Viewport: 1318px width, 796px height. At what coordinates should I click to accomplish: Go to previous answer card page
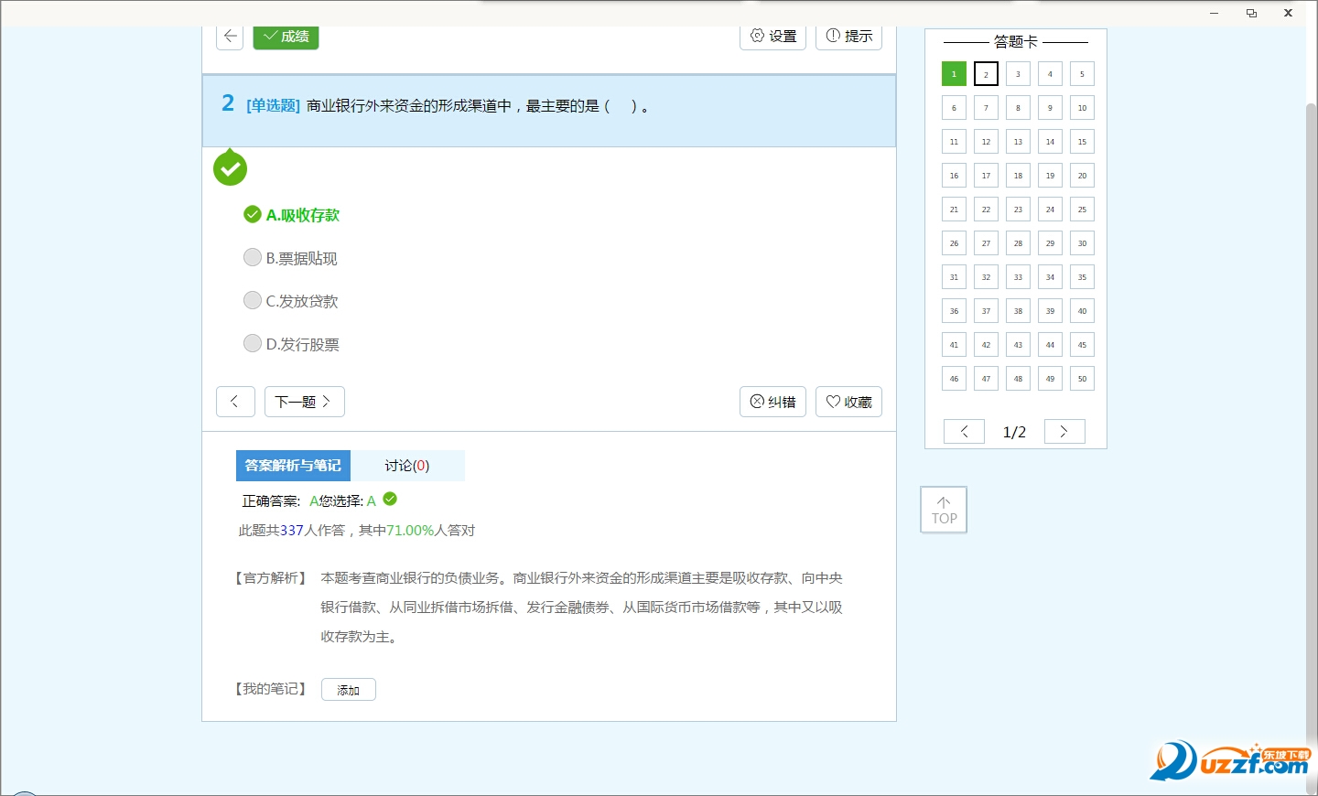[x=965, y=432]
